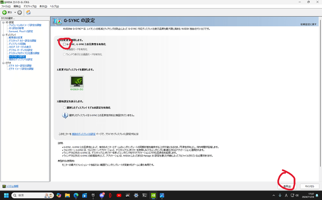
Task: Click the システム情報 icon at bottom left
Action: [x=4, y=186]
